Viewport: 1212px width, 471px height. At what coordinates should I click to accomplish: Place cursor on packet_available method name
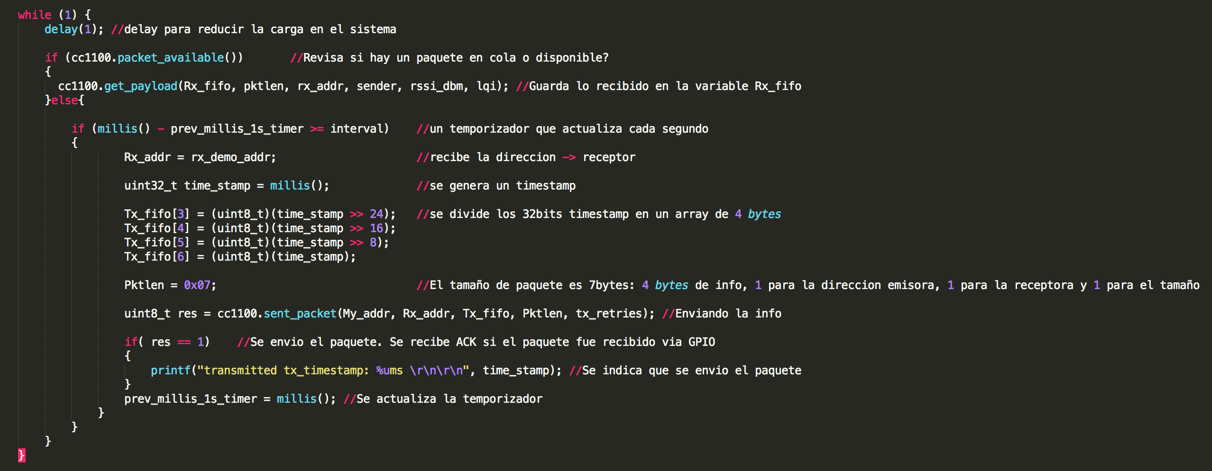tap(171, 58)
